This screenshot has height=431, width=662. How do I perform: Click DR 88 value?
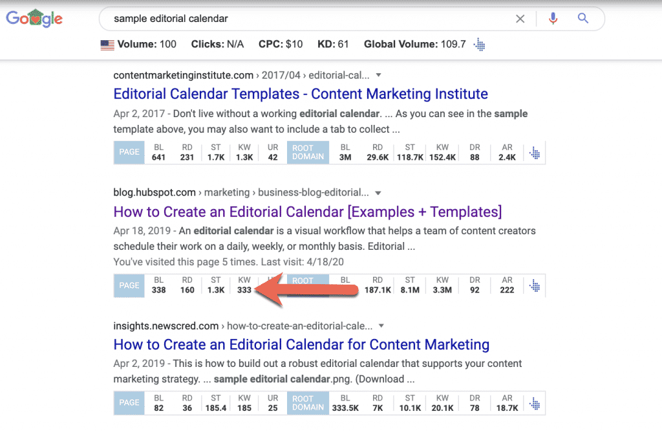point(475,152)
